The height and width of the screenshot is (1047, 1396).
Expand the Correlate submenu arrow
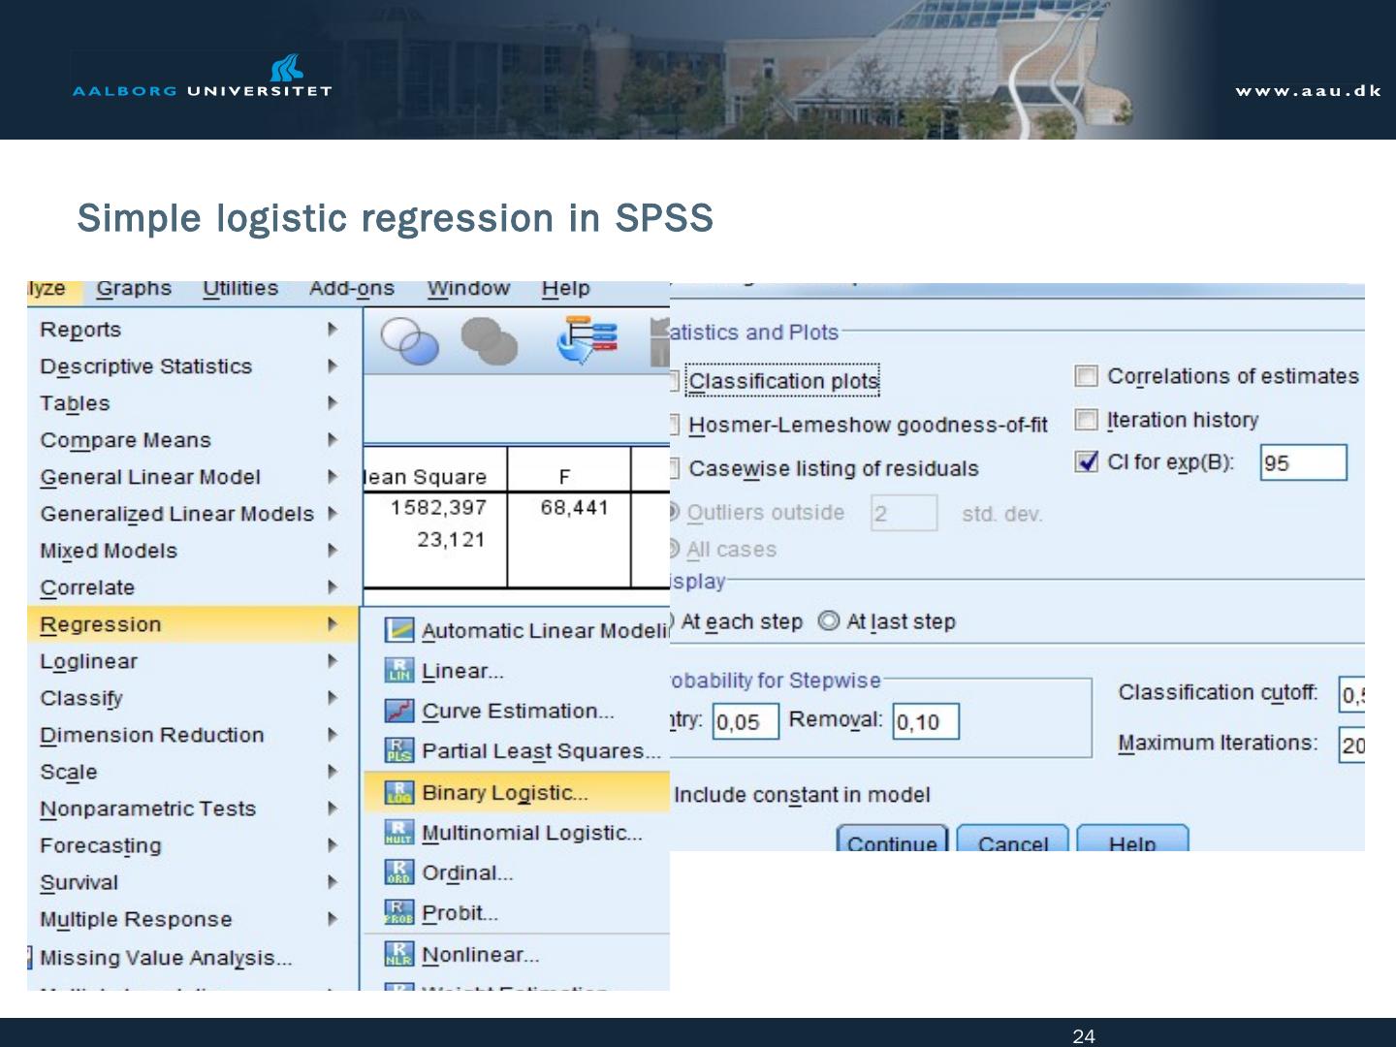coord(333,587)
